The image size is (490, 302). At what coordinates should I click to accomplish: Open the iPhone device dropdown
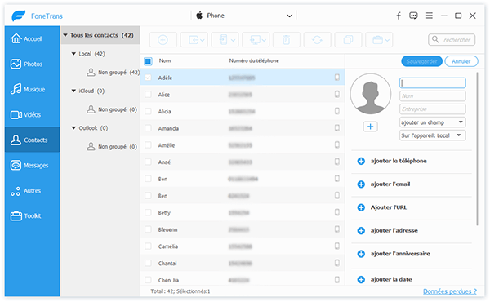[x=243, y=16]
